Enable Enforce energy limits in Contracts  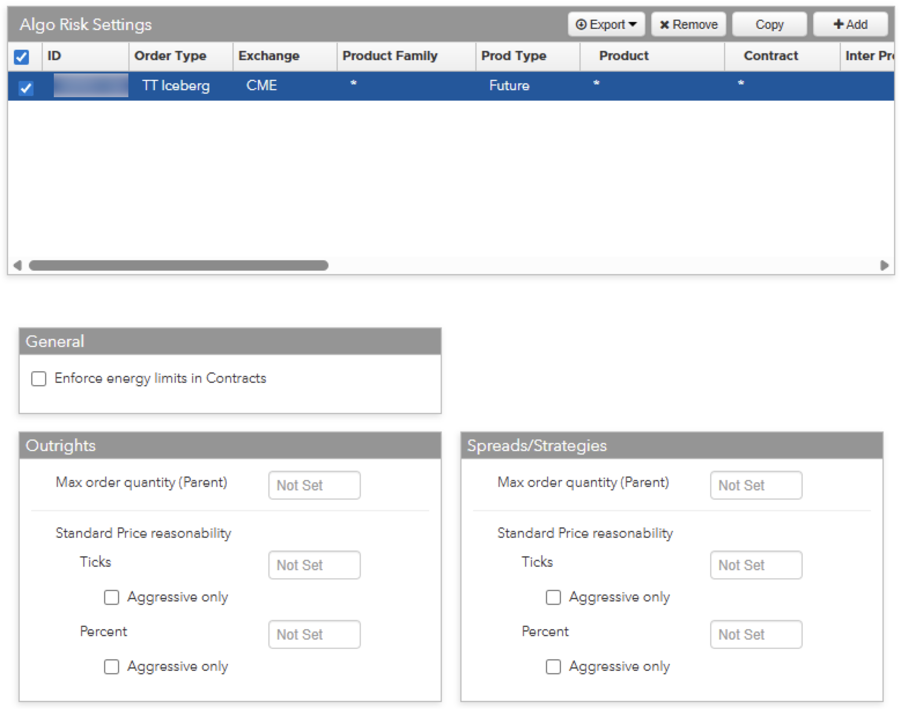[39, 379]
